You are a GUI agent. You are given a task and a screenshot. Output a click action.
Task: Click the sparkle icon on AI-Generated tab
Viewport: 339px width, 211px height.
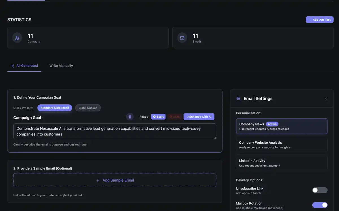coord(12,65)
